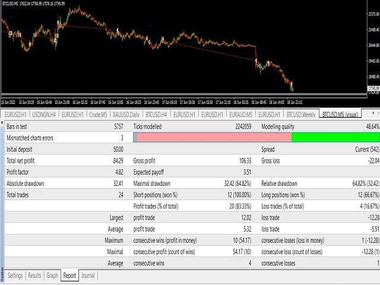Select the Short positions (won %) label
Screen dimensions: 380x285
156,195
